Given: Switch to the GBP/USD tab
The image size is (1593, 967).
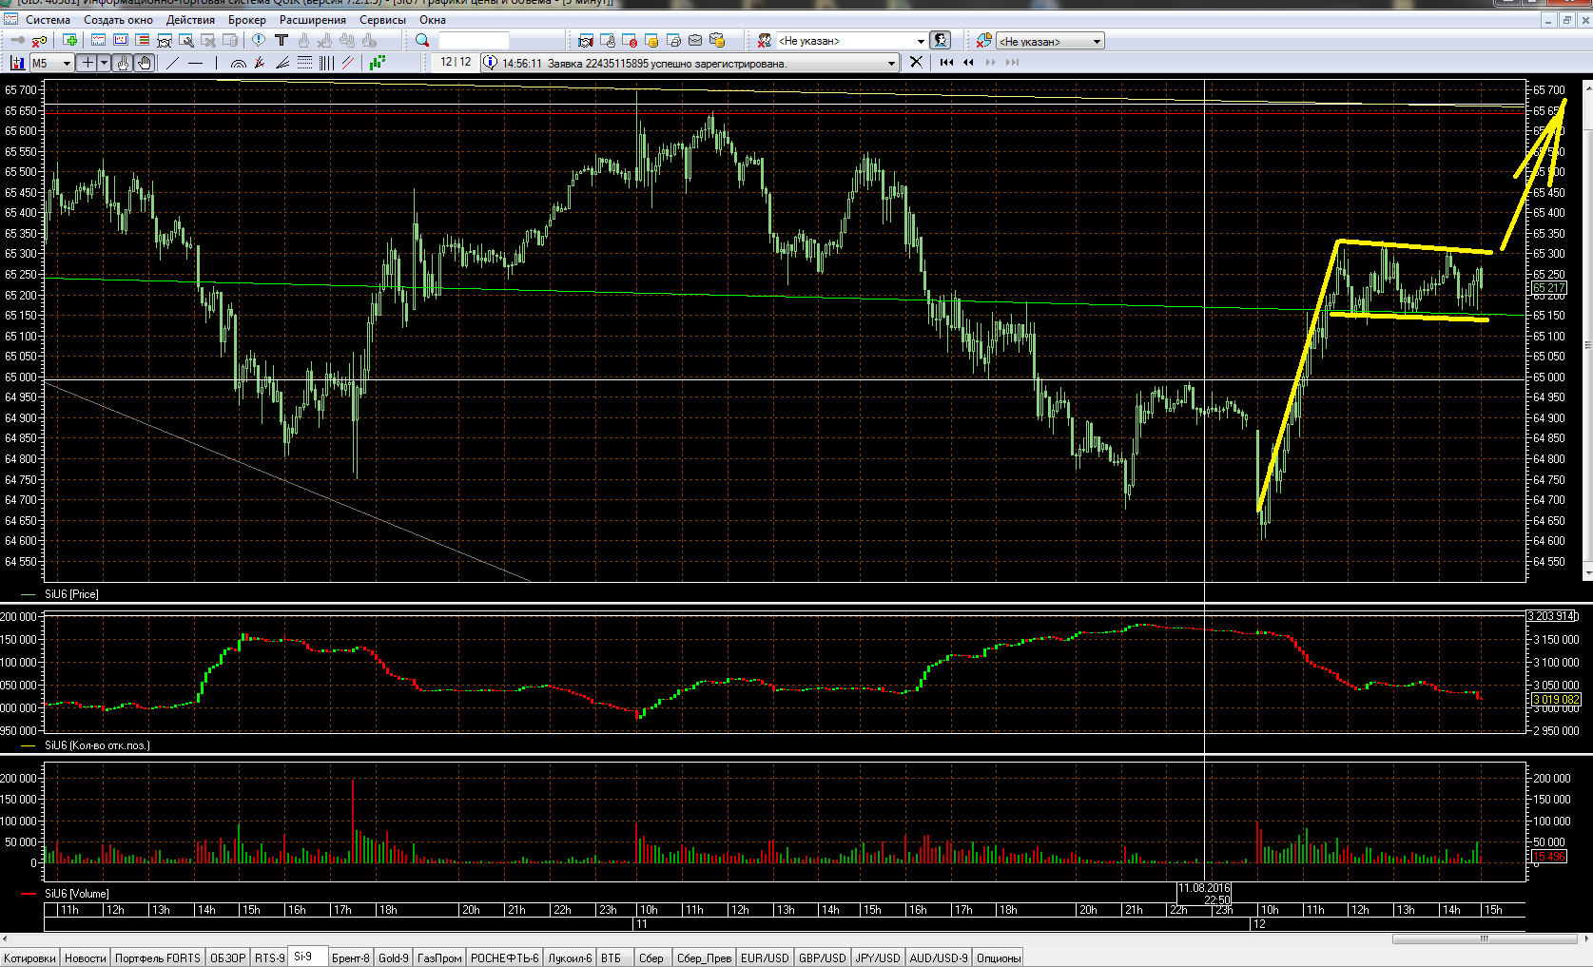Looking at the screenshot, I should 823,957.
